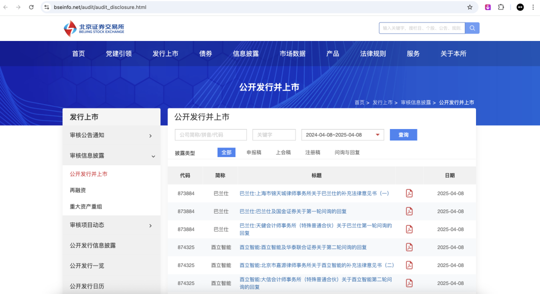This screenshot has height=294, width=540.
Task: Click the Beijing Stock Exchange logo
Action: tap(93, 28)
